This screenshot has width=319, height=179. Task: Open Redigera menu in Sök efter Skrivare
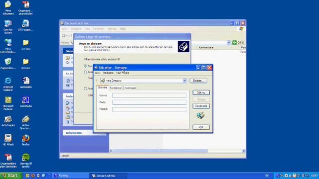(x=108, y=73)
